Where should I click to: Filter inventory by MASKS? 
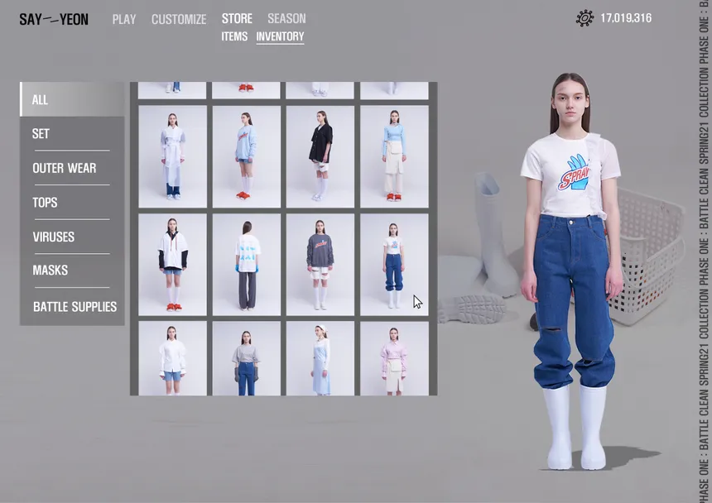[x=72, y=271]
